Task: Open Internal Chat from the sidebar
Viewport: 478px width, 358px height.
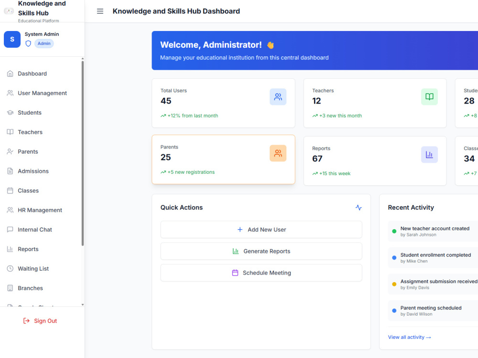Action: pos(42,230)
